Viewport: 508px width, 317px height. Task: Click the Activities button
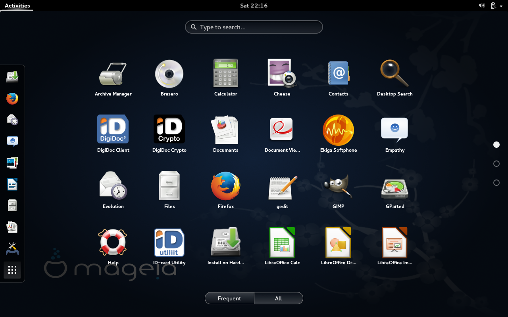(x=17, y=6)
